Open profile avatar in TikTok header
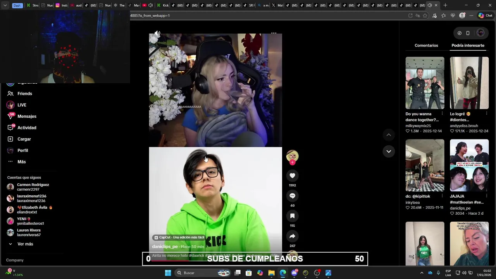 (480, 33)
